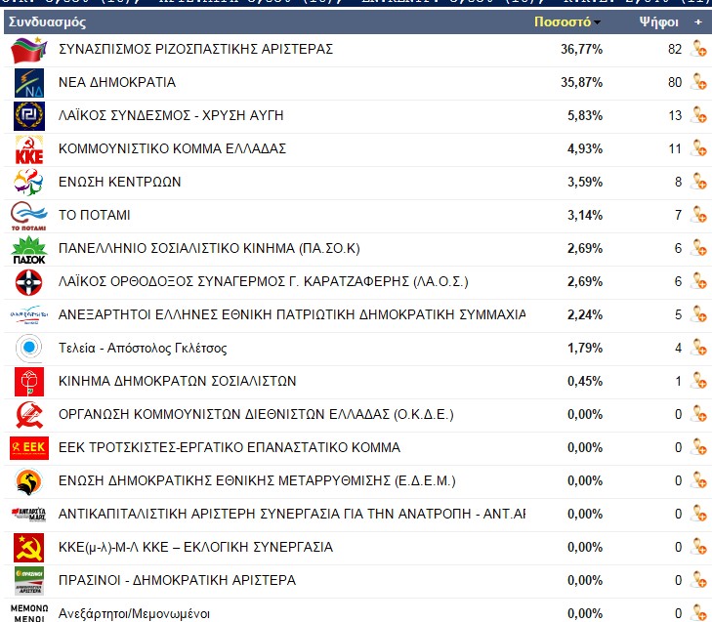The image size is (712, 622).
Task: Select ΠΡΑΣΙΝΟΙ - ΔΗΜΟΚΡΑΤΙΚΗ ΑΡΙΣΤΕΡΑ name
Action: (x=178, y=580)
